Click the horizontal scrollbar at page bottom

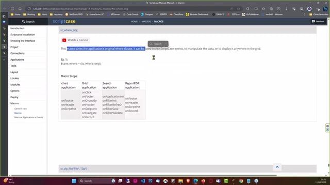click(x=144, y=175)
